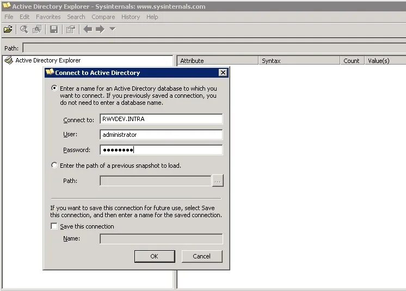The height and width of the screenshot is (291, 406).
Task: Click the User field containing administrator
Action: [161, 135]
